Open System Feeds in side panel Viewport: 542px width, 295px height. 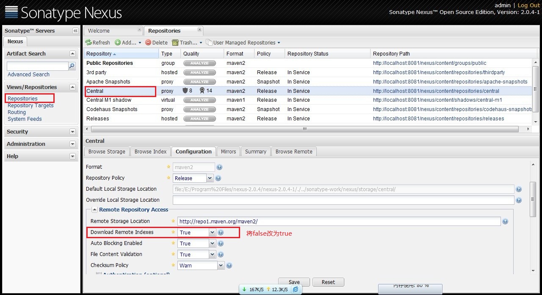point(25,119)
